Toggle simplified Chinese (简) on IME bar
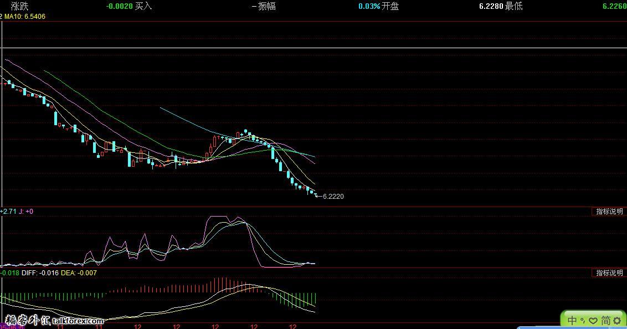The height and width of the screenshot is (329, 627). (605, 321)
